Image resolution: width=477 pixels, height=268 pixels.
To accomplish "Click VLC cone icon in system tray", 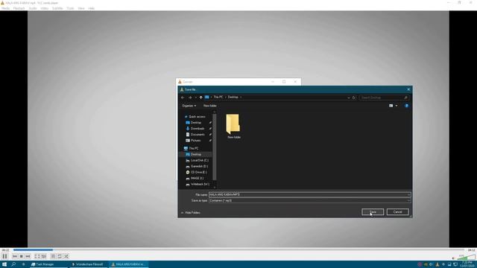I will (437, 264).
